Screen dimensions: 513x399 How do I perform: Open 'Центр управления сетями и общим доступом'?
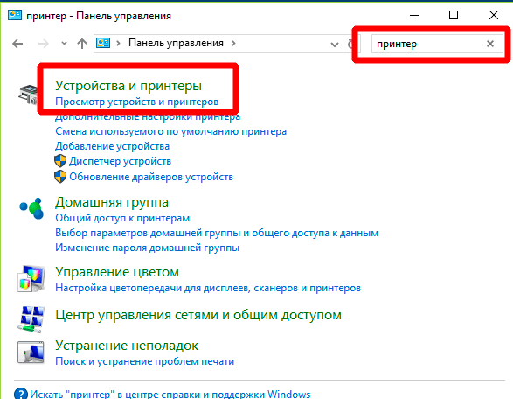[x=198, y=315]
